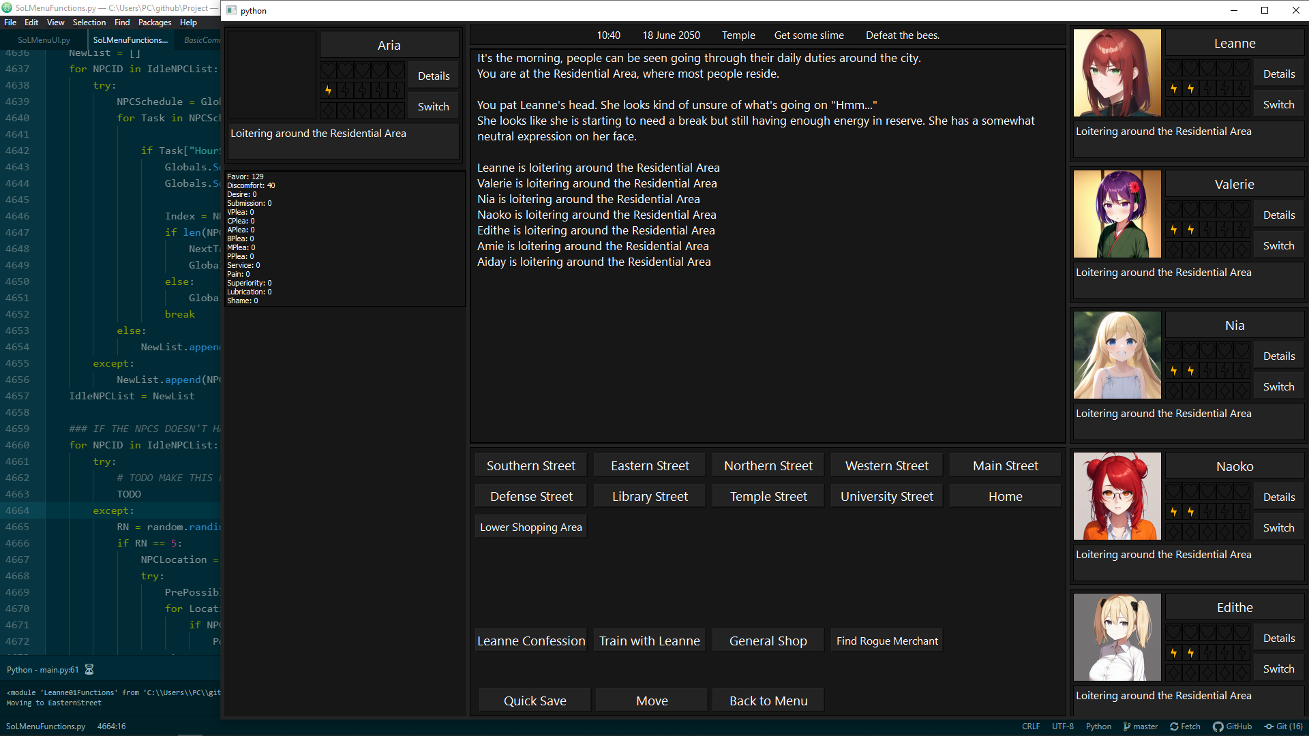Click the UTF-8 encoding selector

click(x=1062, y=726)
